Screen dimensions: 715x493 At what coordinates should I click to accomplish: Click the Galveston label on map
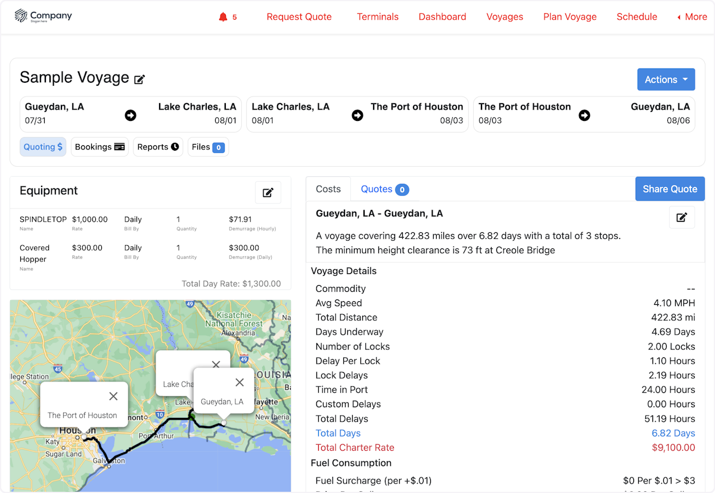(110, 460)
